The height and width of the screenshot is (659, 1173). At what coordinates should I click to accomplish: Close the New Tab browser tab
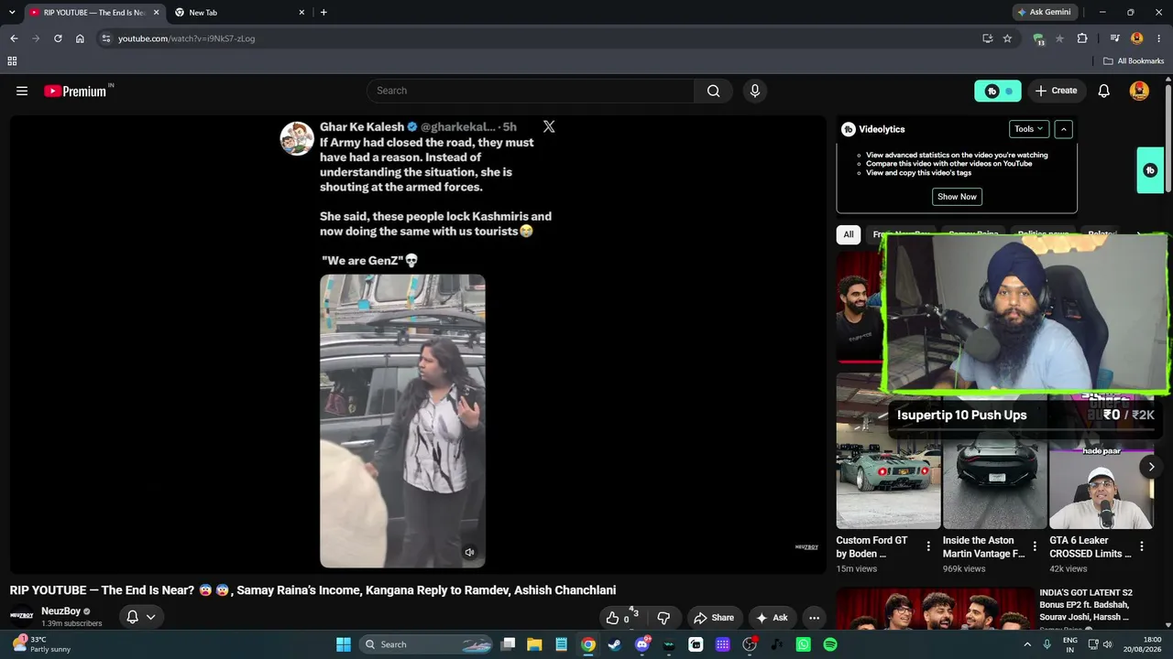pos(301,12)
